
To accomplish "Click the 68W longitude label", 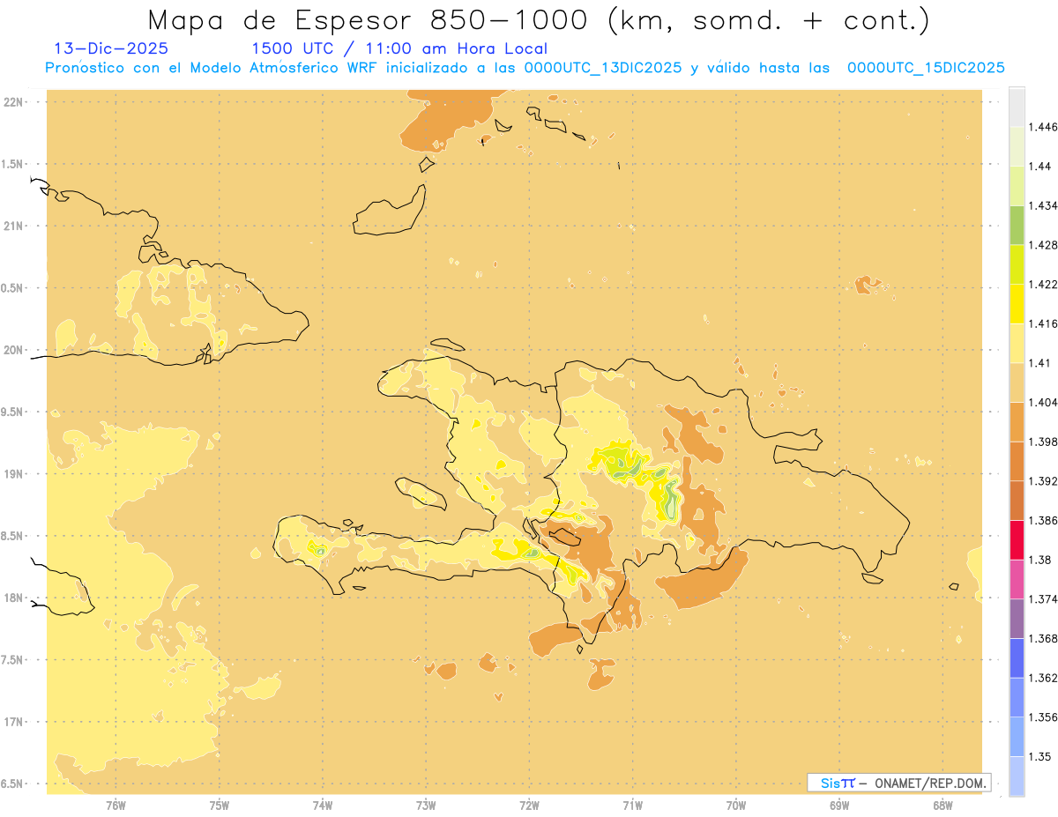I will 943,806.
